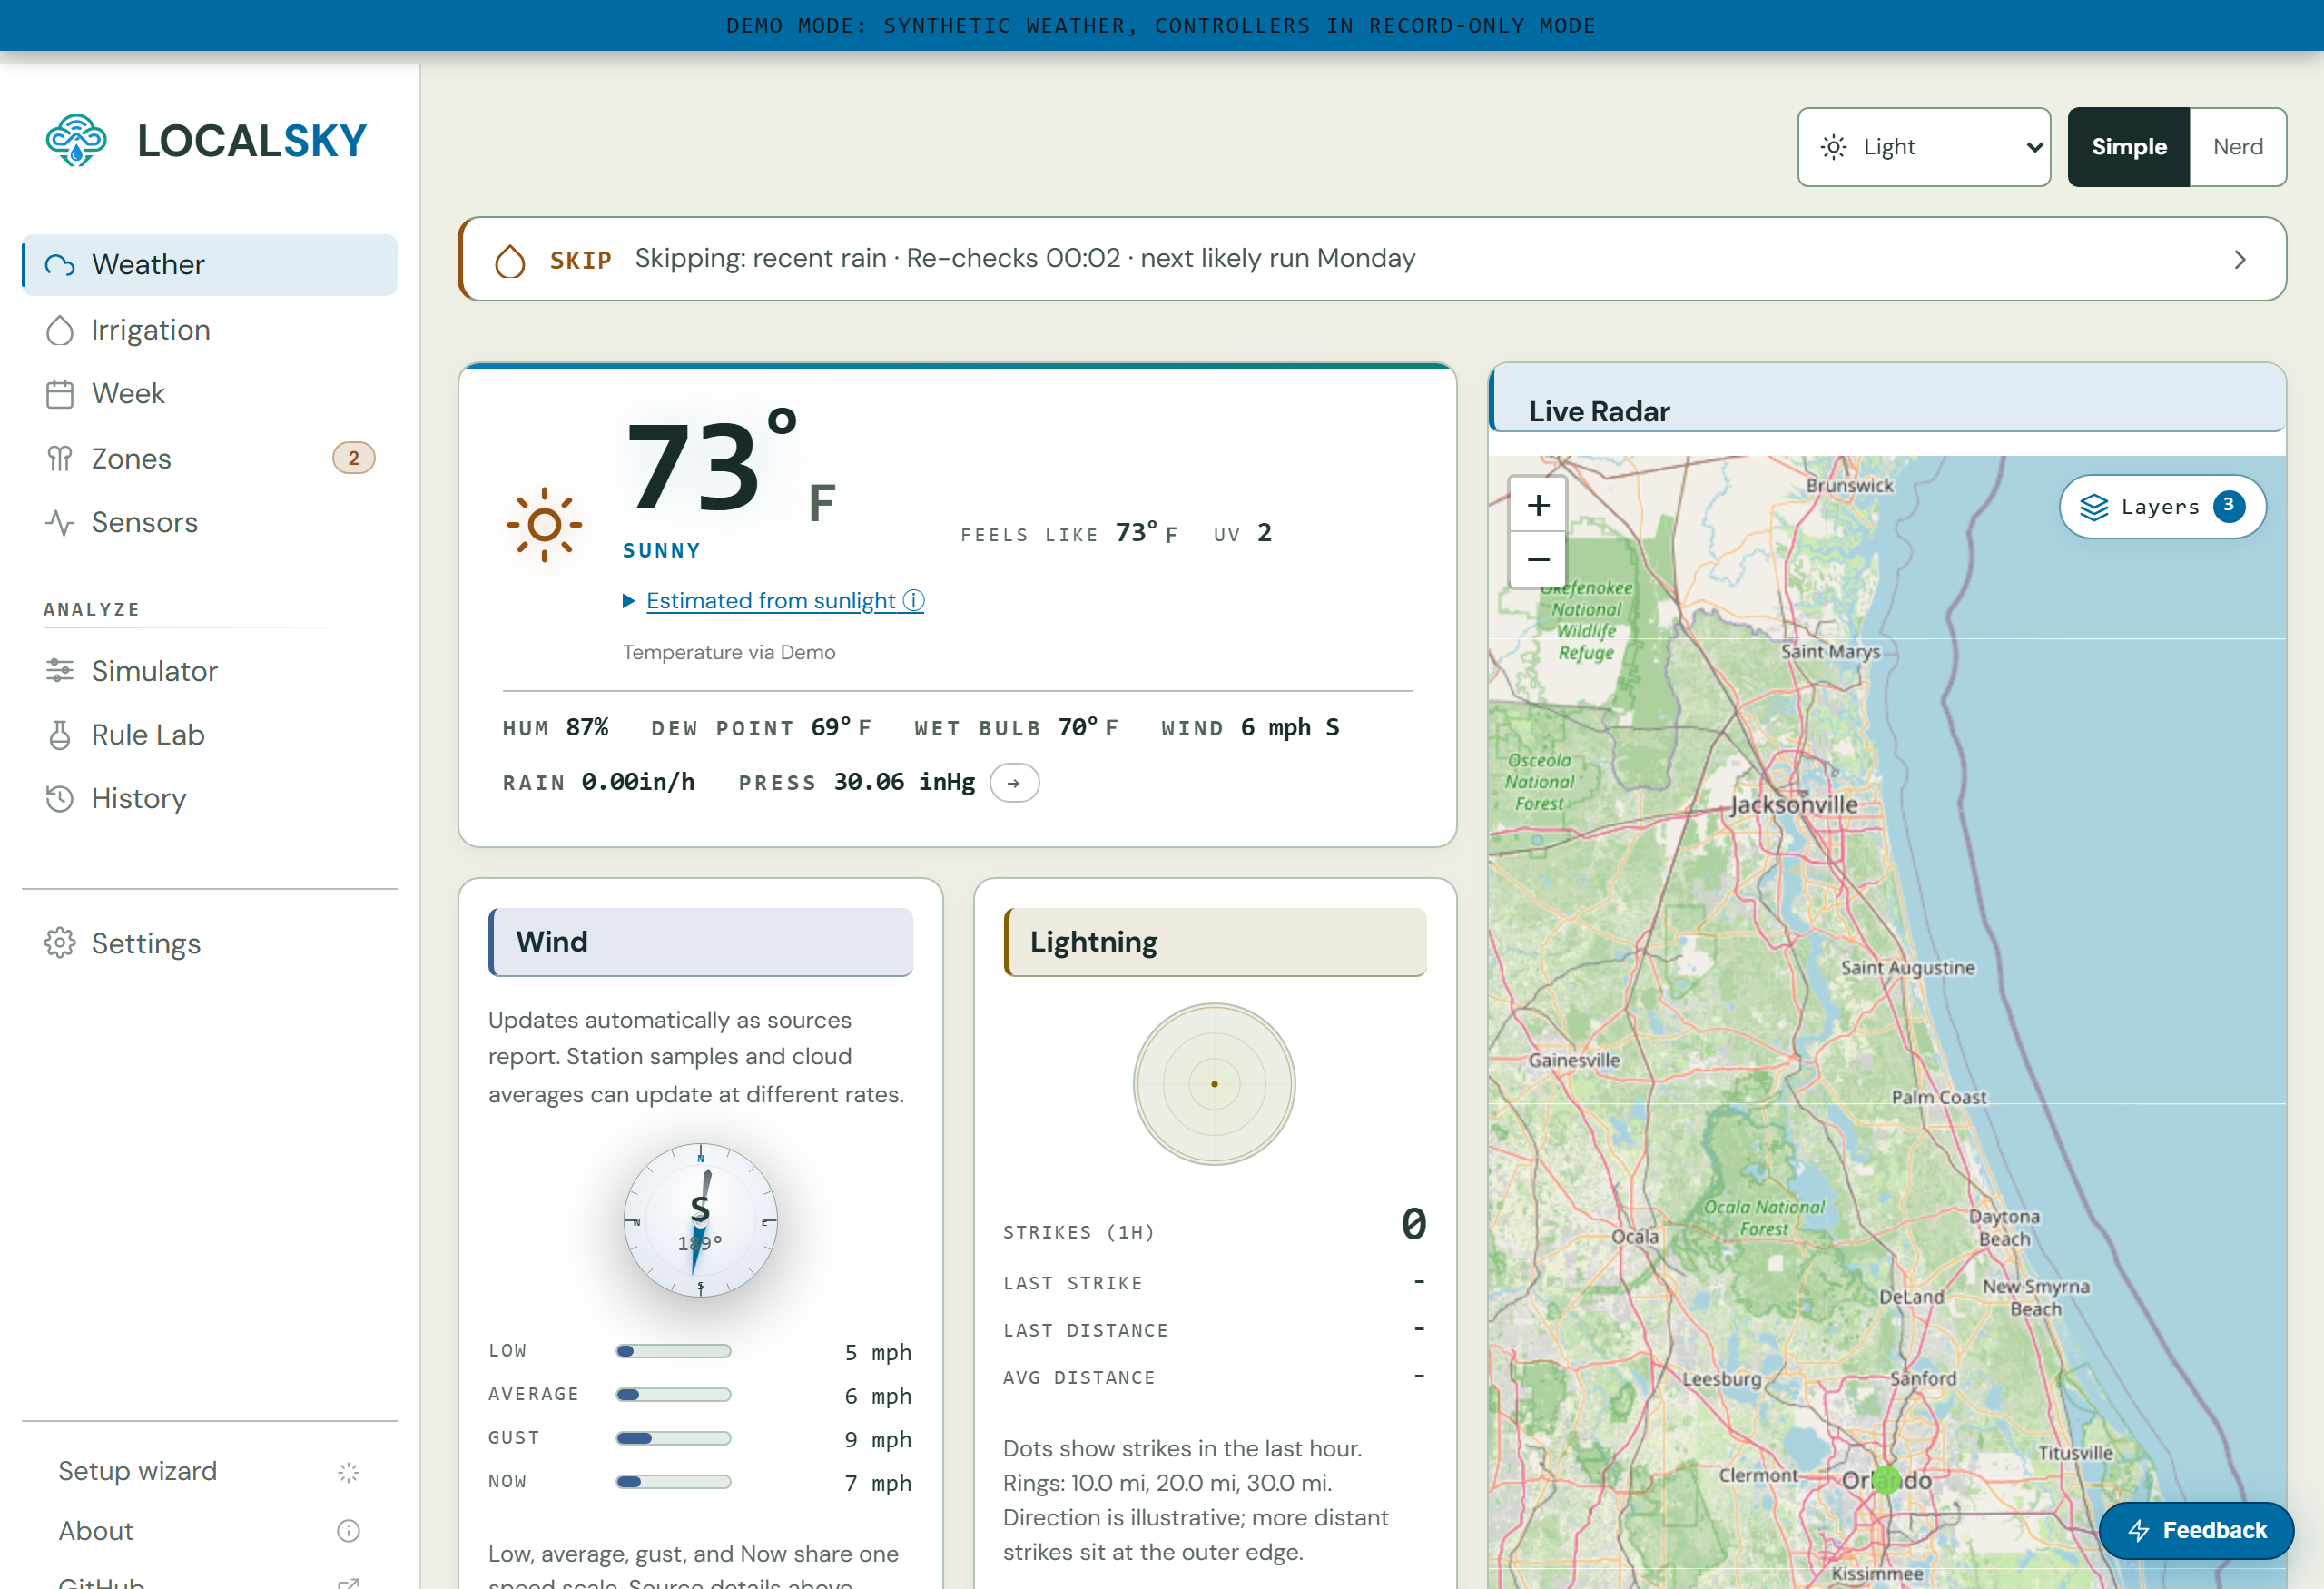Click the Zones badge showing 2
This screenshot has width=2324, height=1589.
point(353,458)
